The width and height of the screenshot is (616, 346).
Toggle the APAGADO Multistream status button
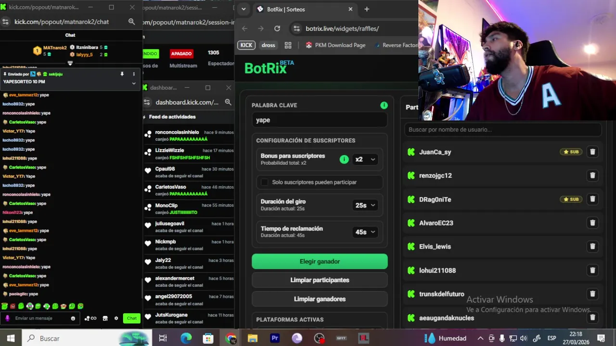click(x=181, y=53)
